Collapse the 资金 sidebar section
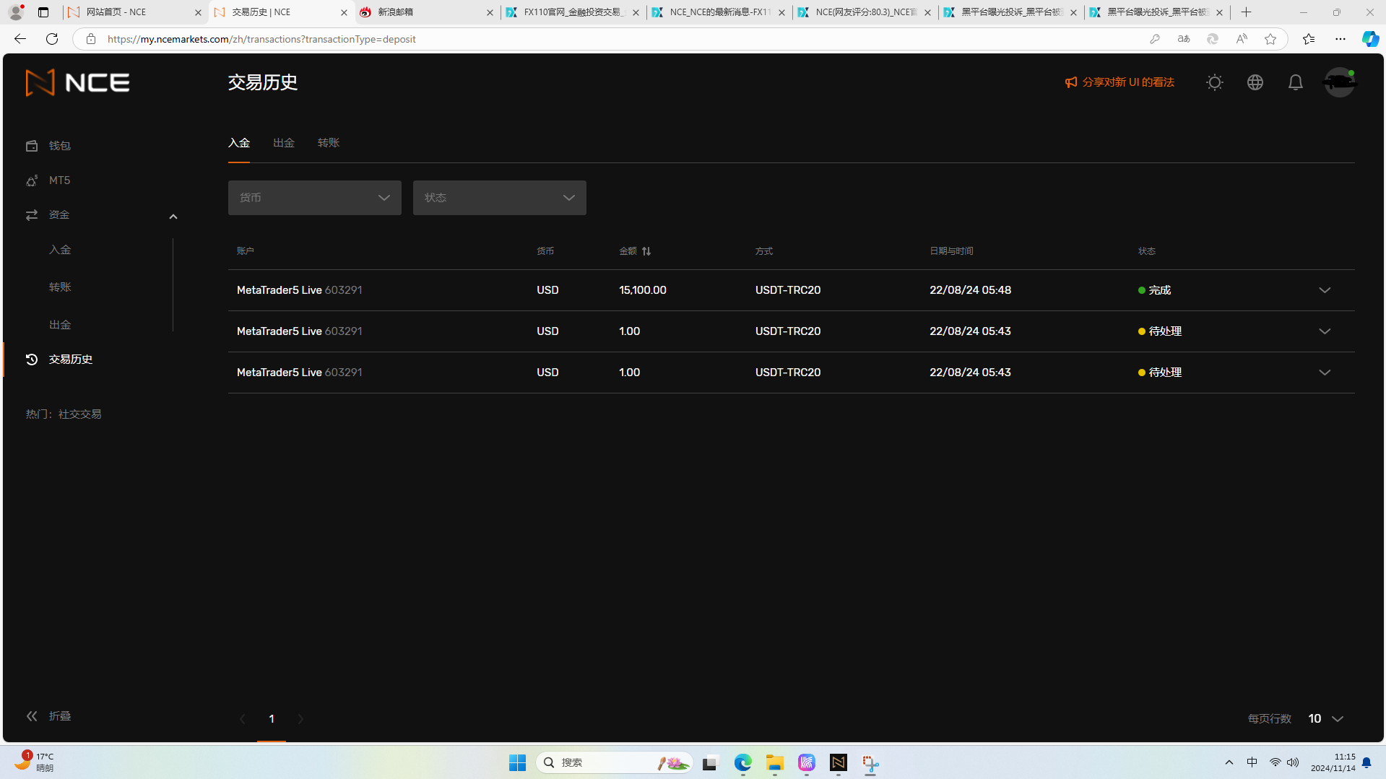Image resolution: width=1386 pixels, height=779 pixels. (173, 216)
